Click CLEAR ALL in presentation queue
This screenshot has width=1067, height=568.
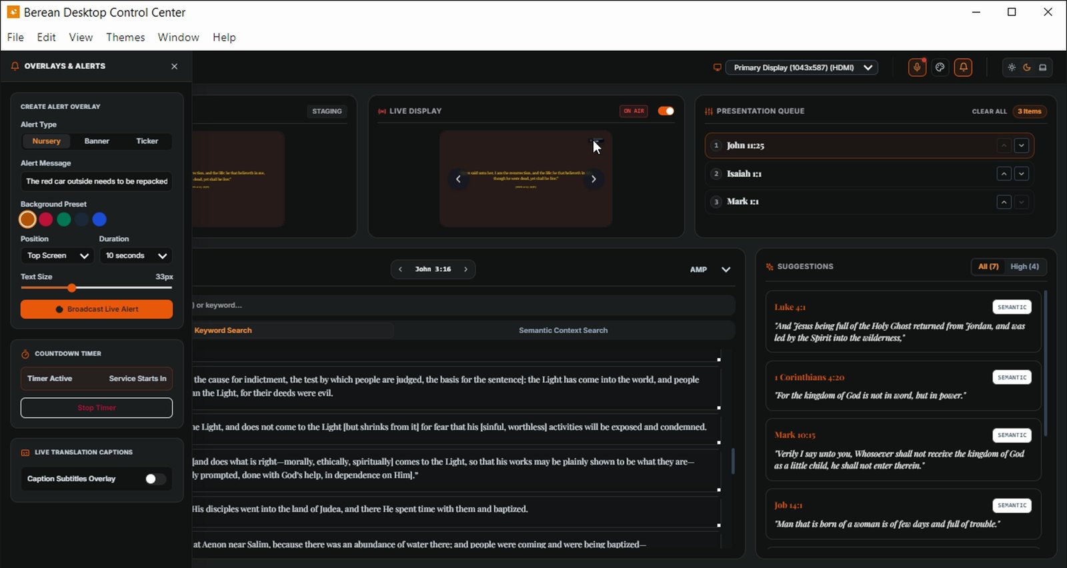pos(989,111)
